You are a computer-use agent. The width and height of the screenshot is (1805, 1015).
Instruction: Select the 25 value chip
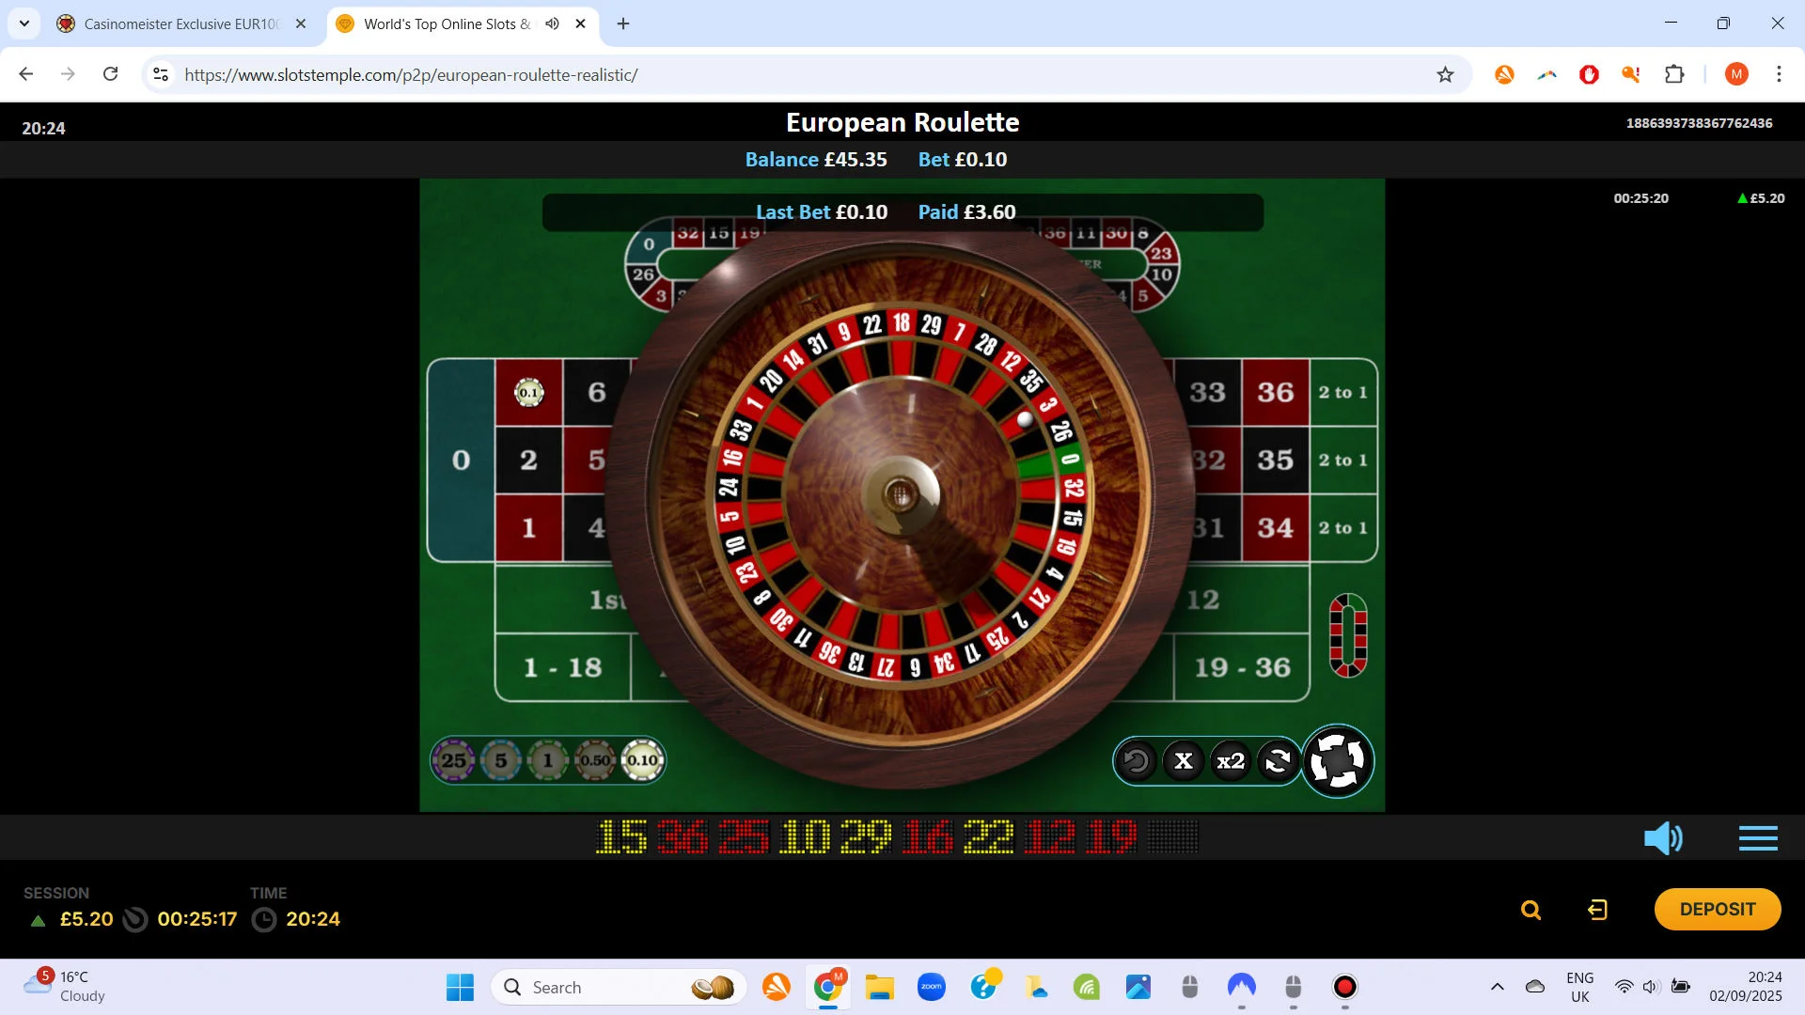point(454,760)
